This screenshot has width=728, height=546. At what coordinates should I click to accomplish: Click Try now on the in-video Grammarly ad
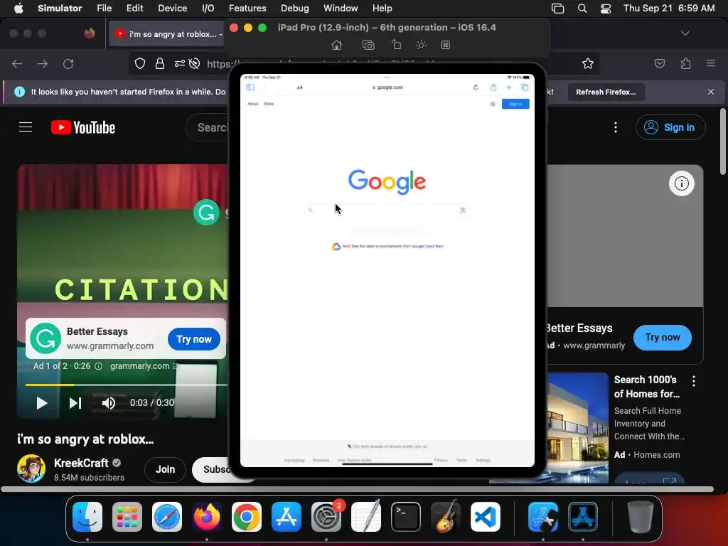click(x=194, y=339)
